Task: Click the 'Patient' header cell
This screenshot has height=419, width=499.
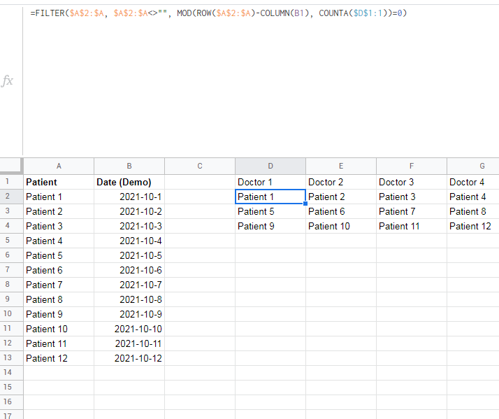Action: (59, 182)
